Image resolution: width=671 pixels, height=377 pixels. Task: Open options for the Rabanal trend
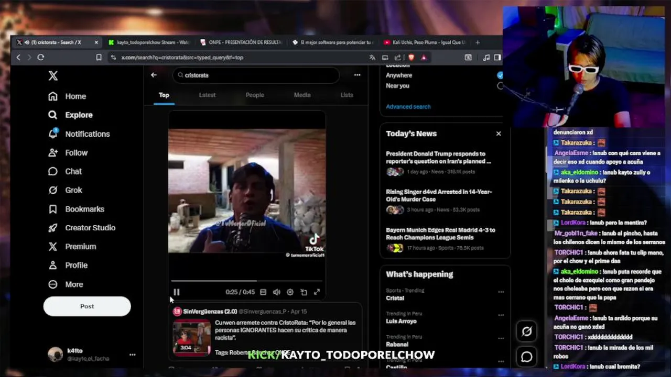[501, 338]
